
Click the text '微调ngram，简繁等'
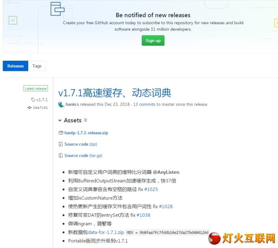90,224
